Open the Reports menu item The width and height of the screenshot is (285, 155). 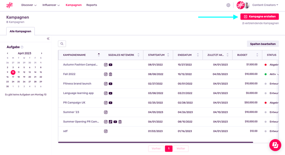pyautogui.click(x=91, y=5)
